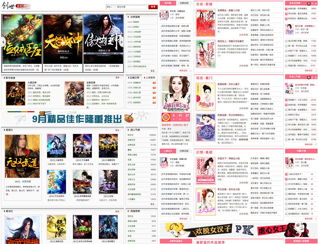Click the 月票PK榜 panel header
This screenshot has width=318, height=244.
[301, 151]
